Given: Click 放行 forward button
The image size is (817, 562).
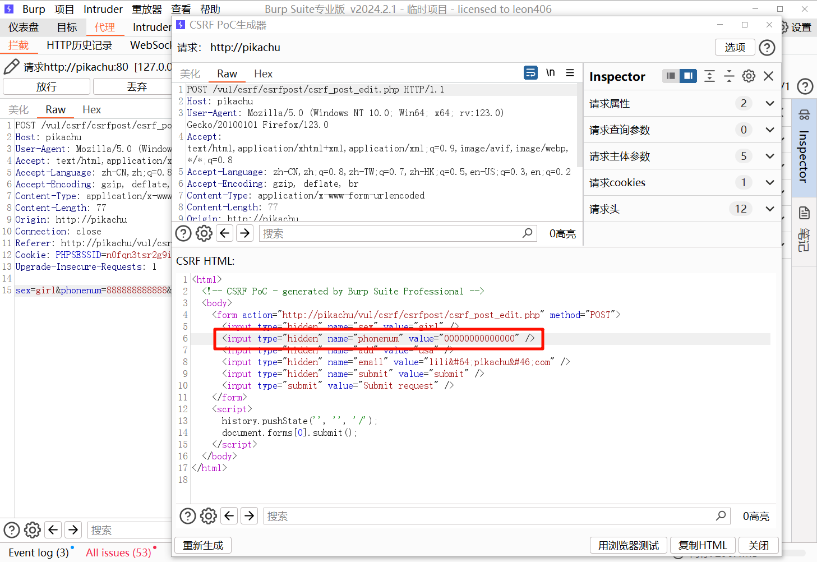Looking at the screenshot, I should point(47,86).
